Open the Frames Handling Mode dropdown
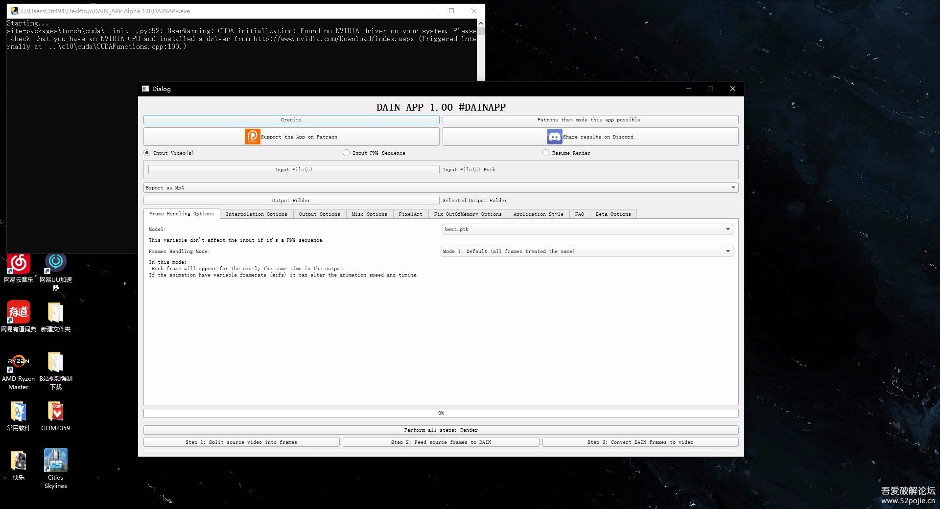 (587, 251)
